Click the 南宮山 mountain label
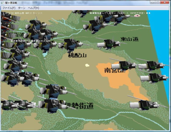The image size is (171, 132). tap(115, 70)
